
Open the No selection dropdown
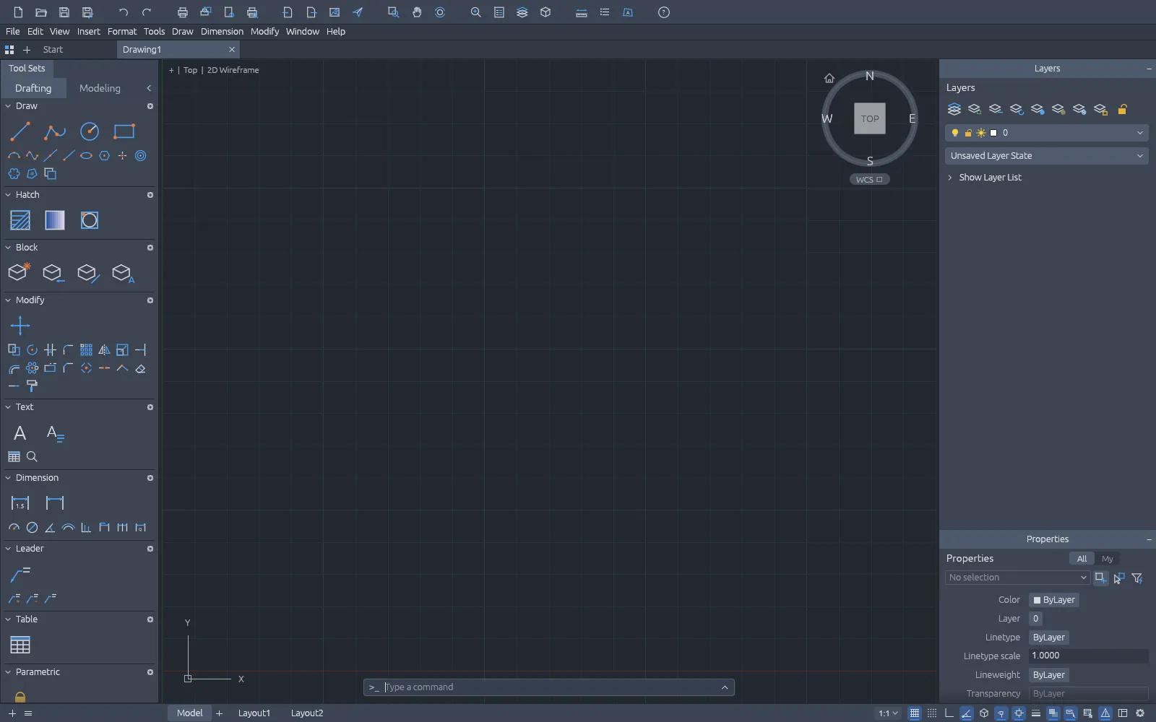[x=1017, y=578]
